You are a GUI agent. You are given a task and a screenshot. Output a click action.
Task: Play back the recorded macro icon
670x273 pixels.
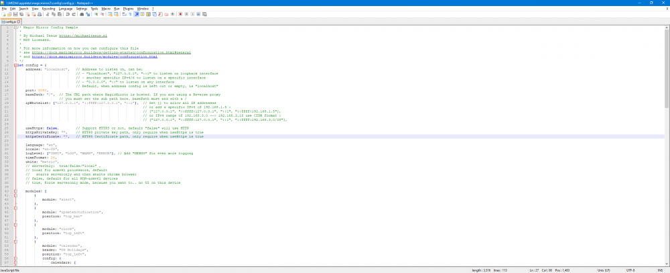(x=192, y=14)
